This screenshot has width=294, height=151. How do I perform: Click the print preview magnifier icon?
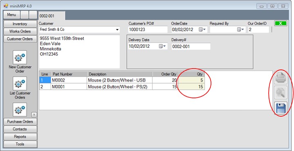tap(281, 93)
